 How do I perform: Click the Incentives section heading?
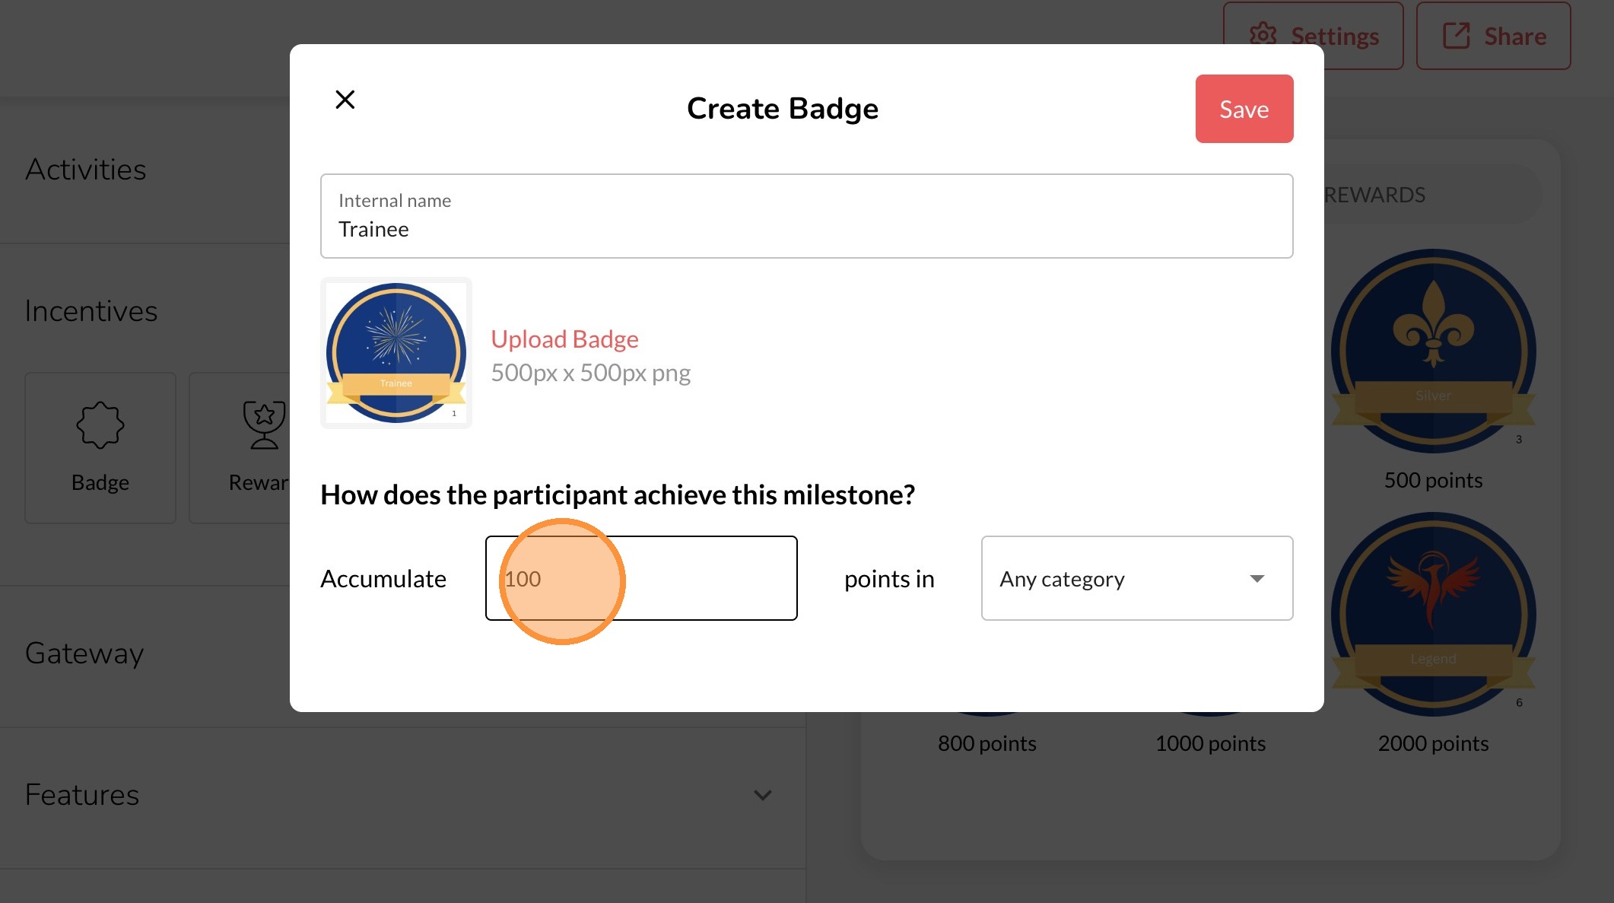point(91,311)
